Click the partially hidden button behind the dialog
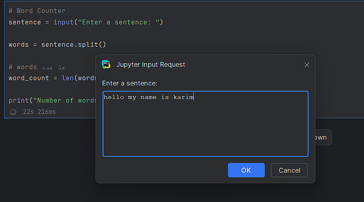 coord(321,138)
